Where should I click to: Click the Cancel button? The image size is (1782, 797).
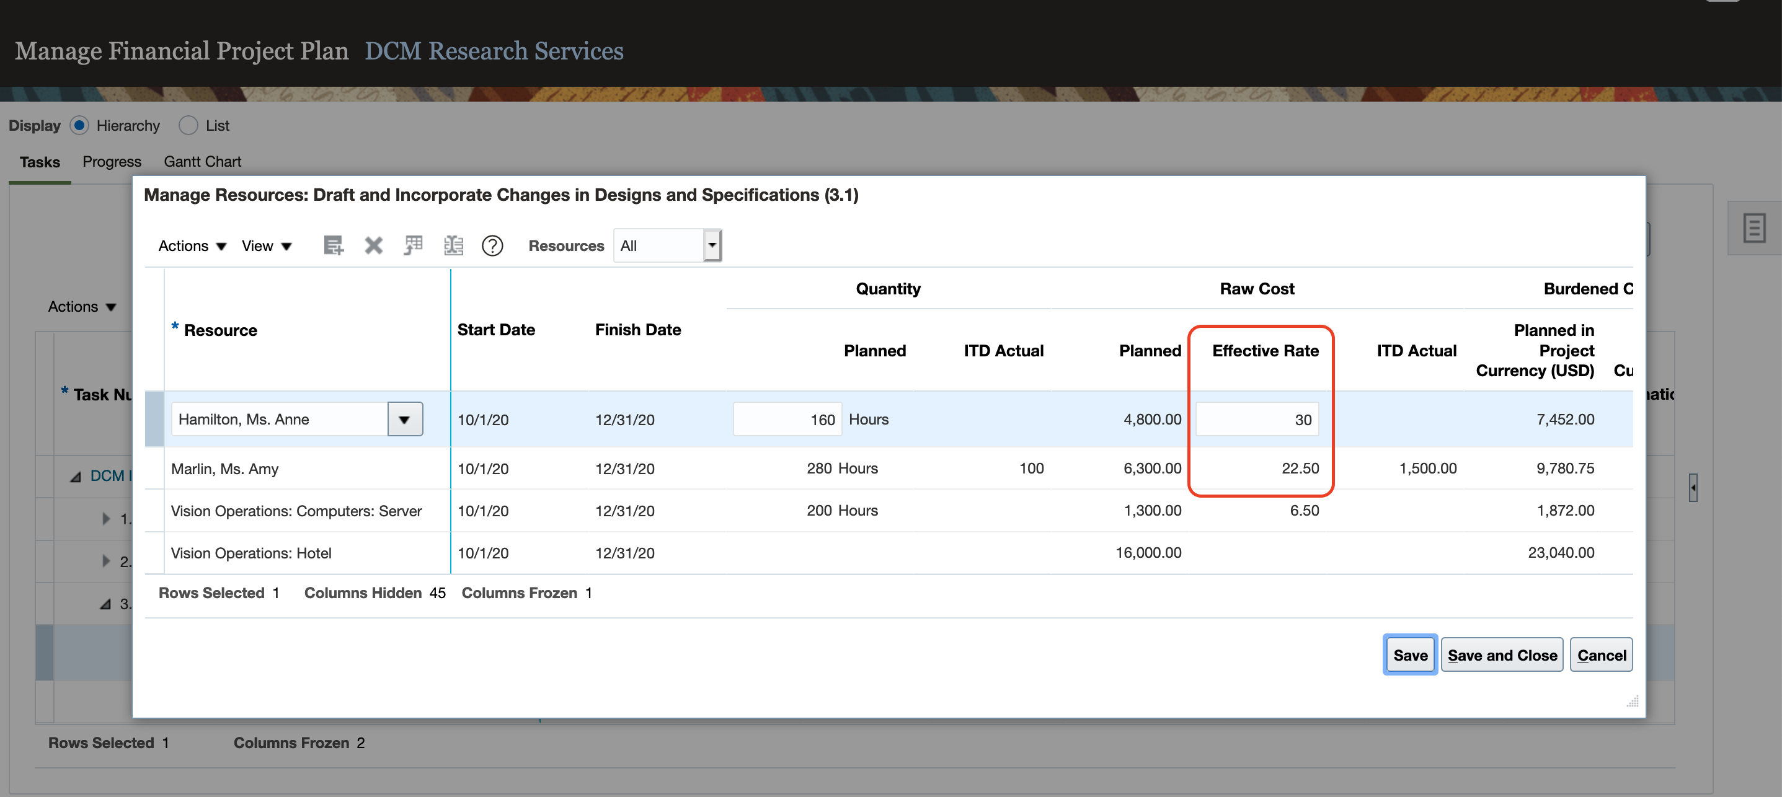pyautogui.click(x=1601, y=654)
